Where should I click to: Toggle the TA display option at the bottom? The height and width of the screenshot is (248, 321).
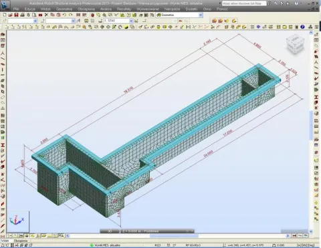coord(61,236)
